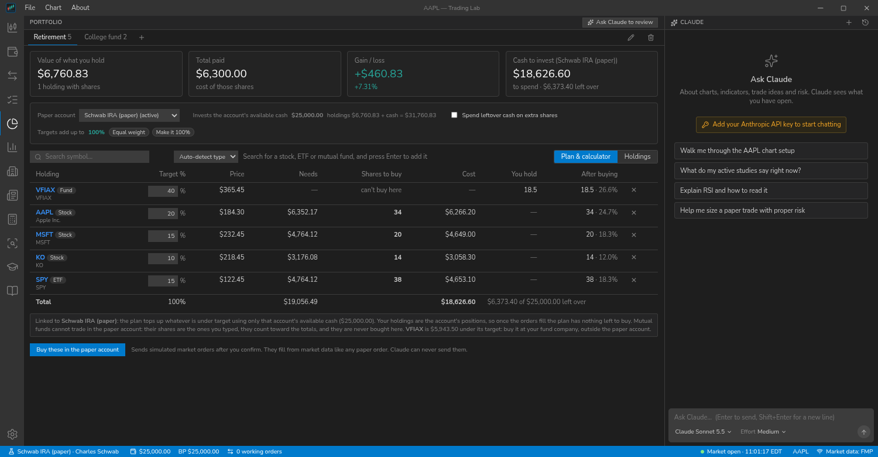Click Add your Anthropic API key button
878x457 pixels.
click(x=771, y=125)
